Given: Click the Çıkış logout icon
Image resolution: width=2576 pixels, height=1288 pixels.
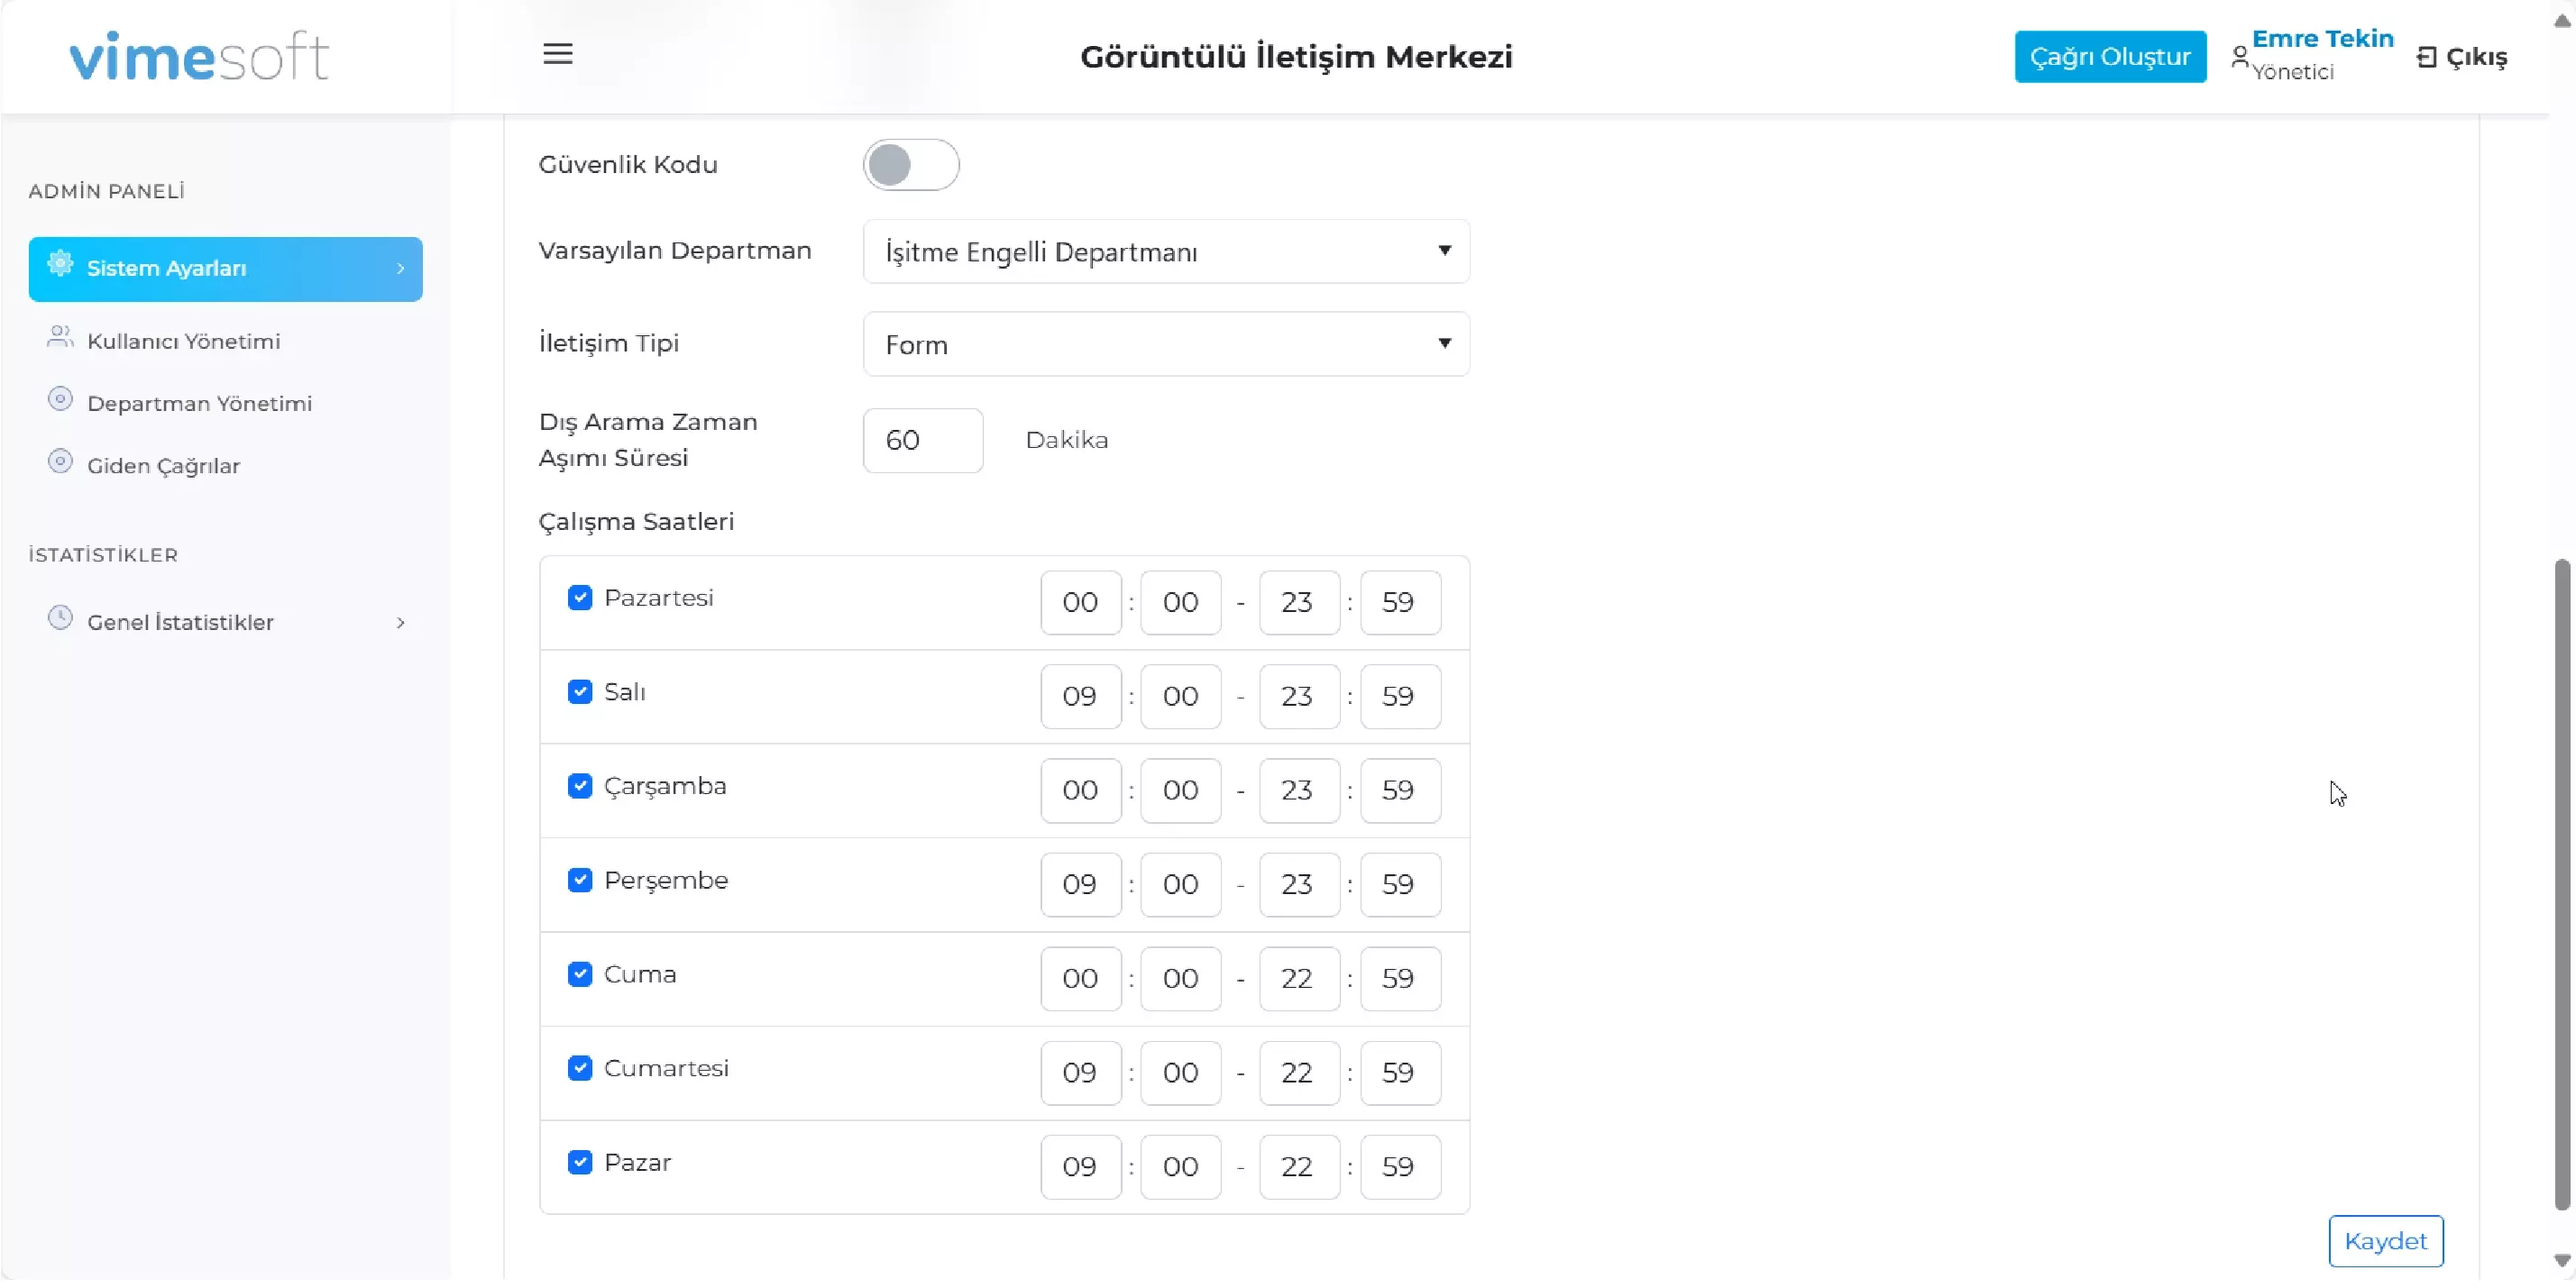Looking at the screenshot, I should (x=2427, y=57).
